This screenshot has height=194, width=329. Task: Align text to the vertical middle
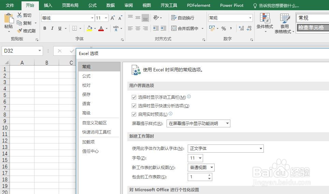(x=138, y=18)
